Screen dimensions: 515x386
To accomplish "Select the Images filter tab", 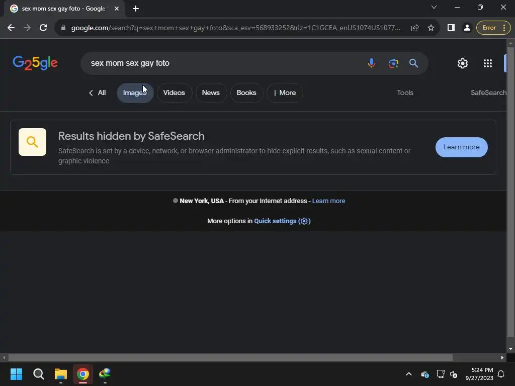I will pyautogui.click(x=135, y=93).
